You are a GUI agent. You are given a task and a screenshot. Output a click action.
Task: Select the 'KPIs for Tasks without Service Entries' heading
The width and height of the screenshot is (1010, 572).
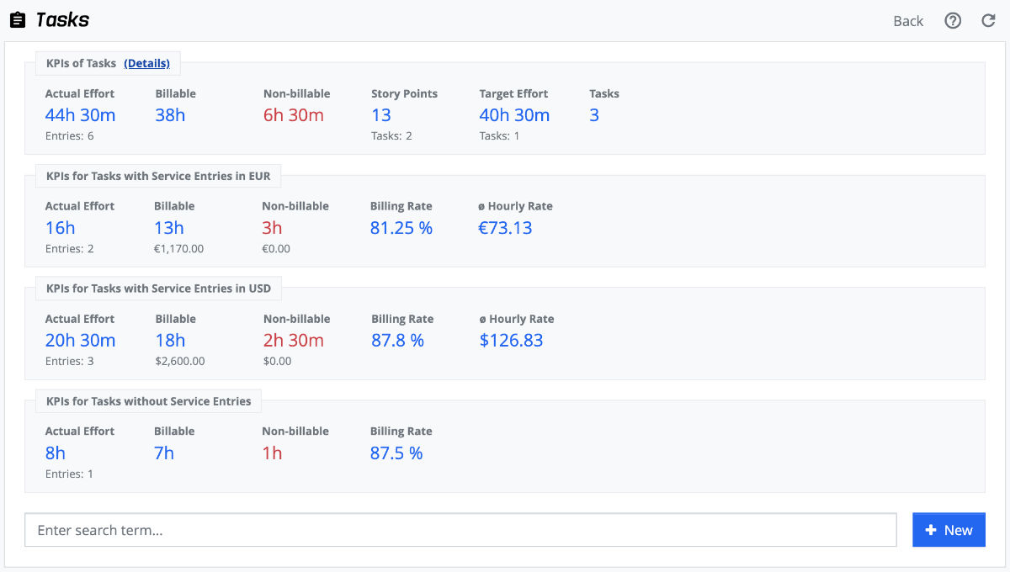point(148,401)
